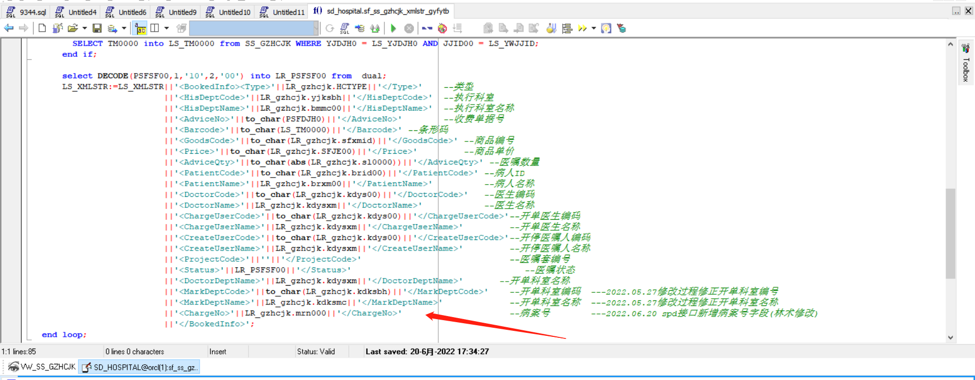Expand the dropdown next to the yellow double-arrow
This screenshot has width=975, height=380.
pyautogui.click(x=594, y=28)
